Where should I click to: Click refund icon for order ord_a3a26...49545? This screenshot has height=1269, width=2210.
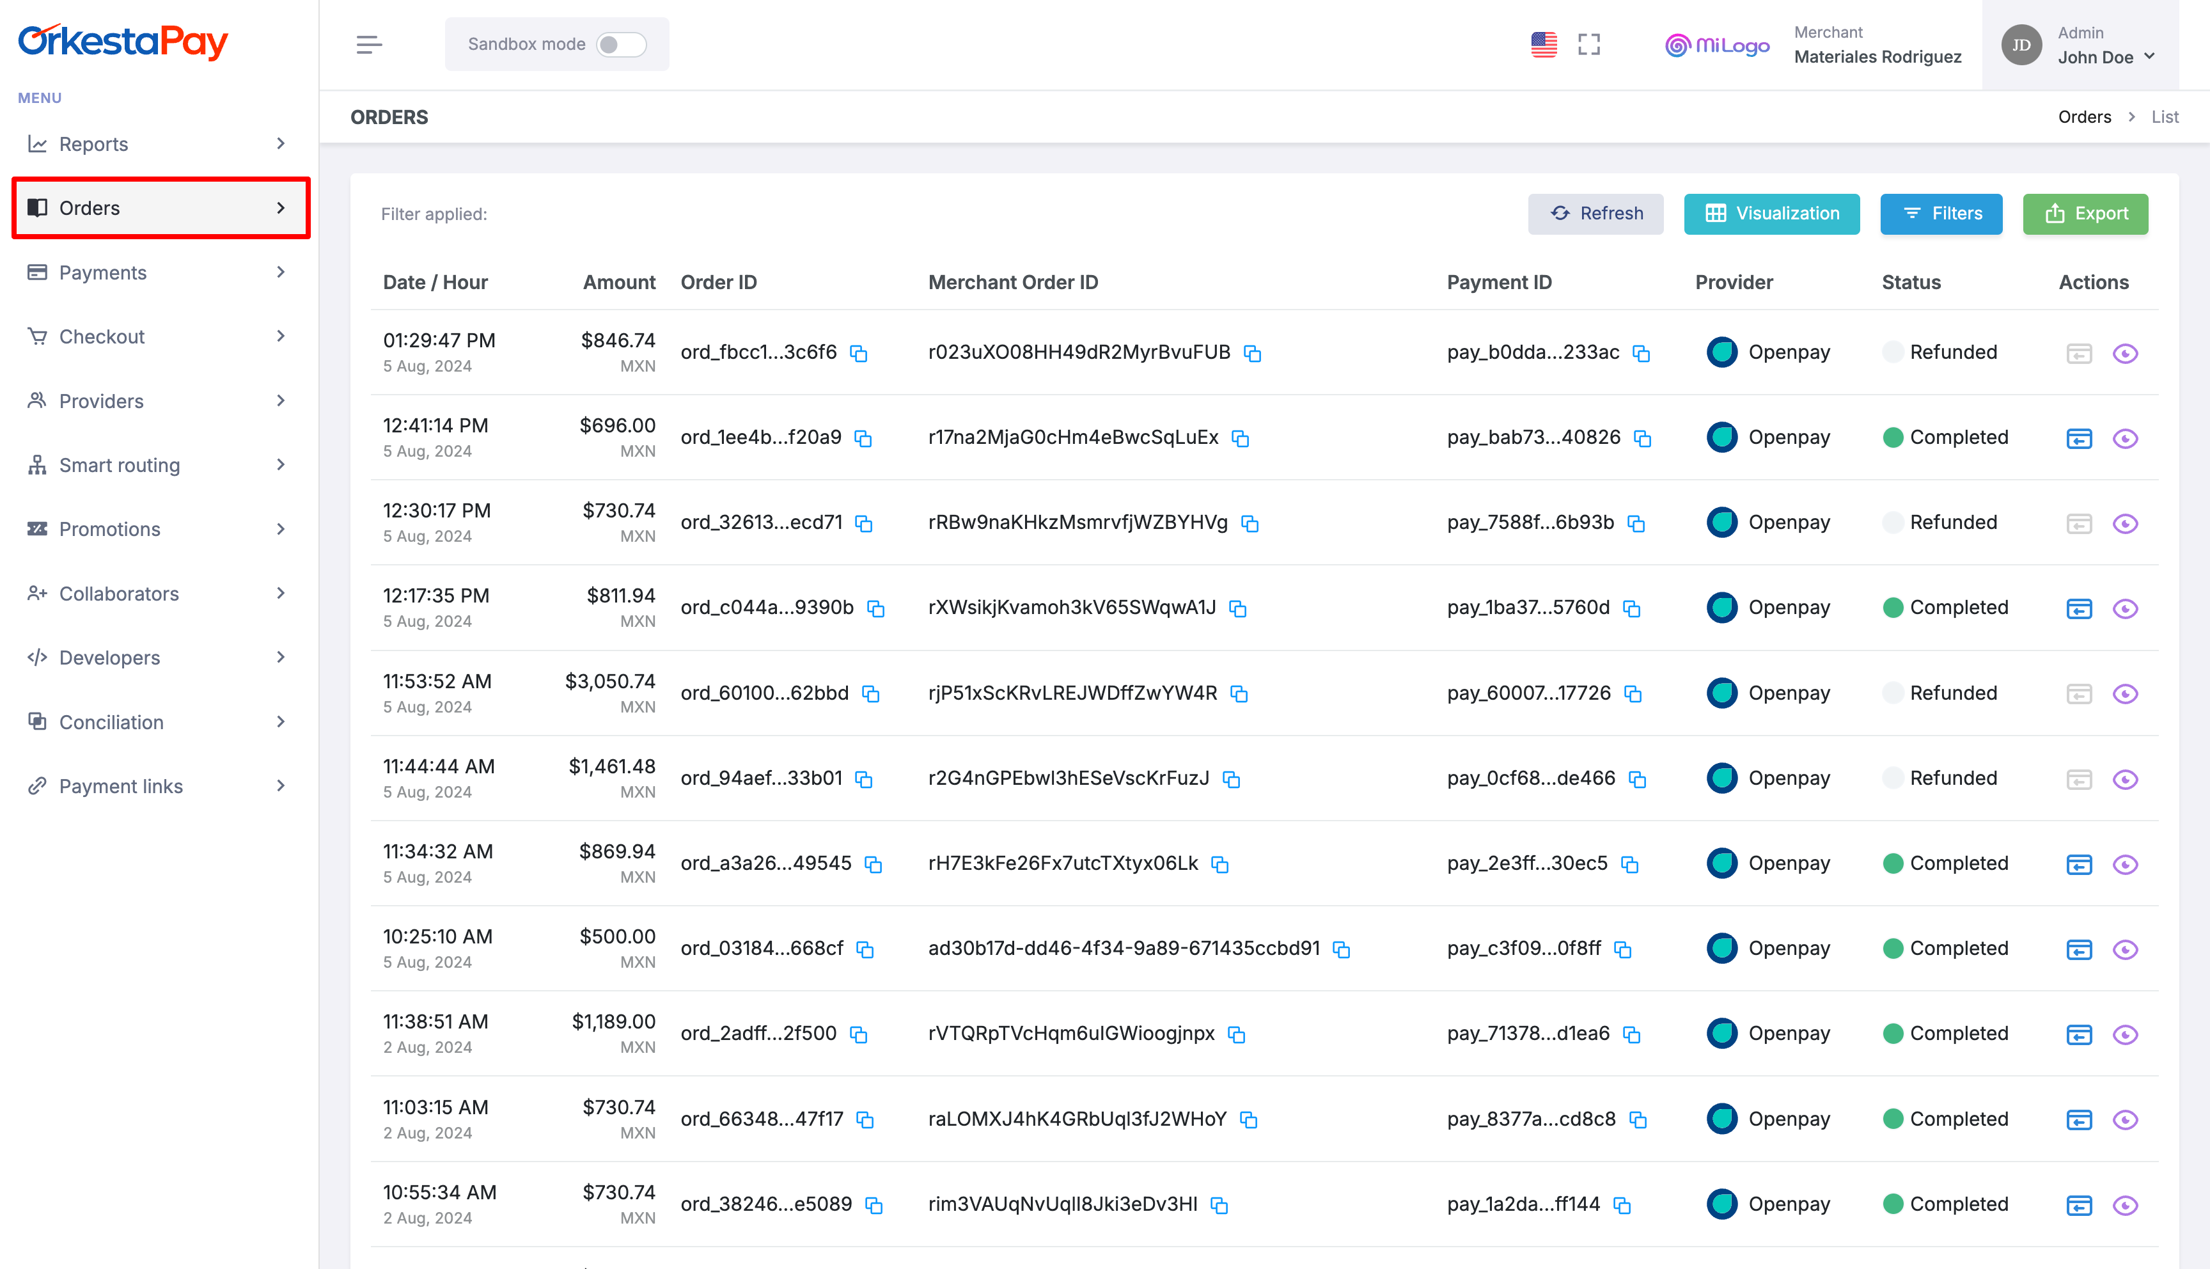(x=2078, y=863)
